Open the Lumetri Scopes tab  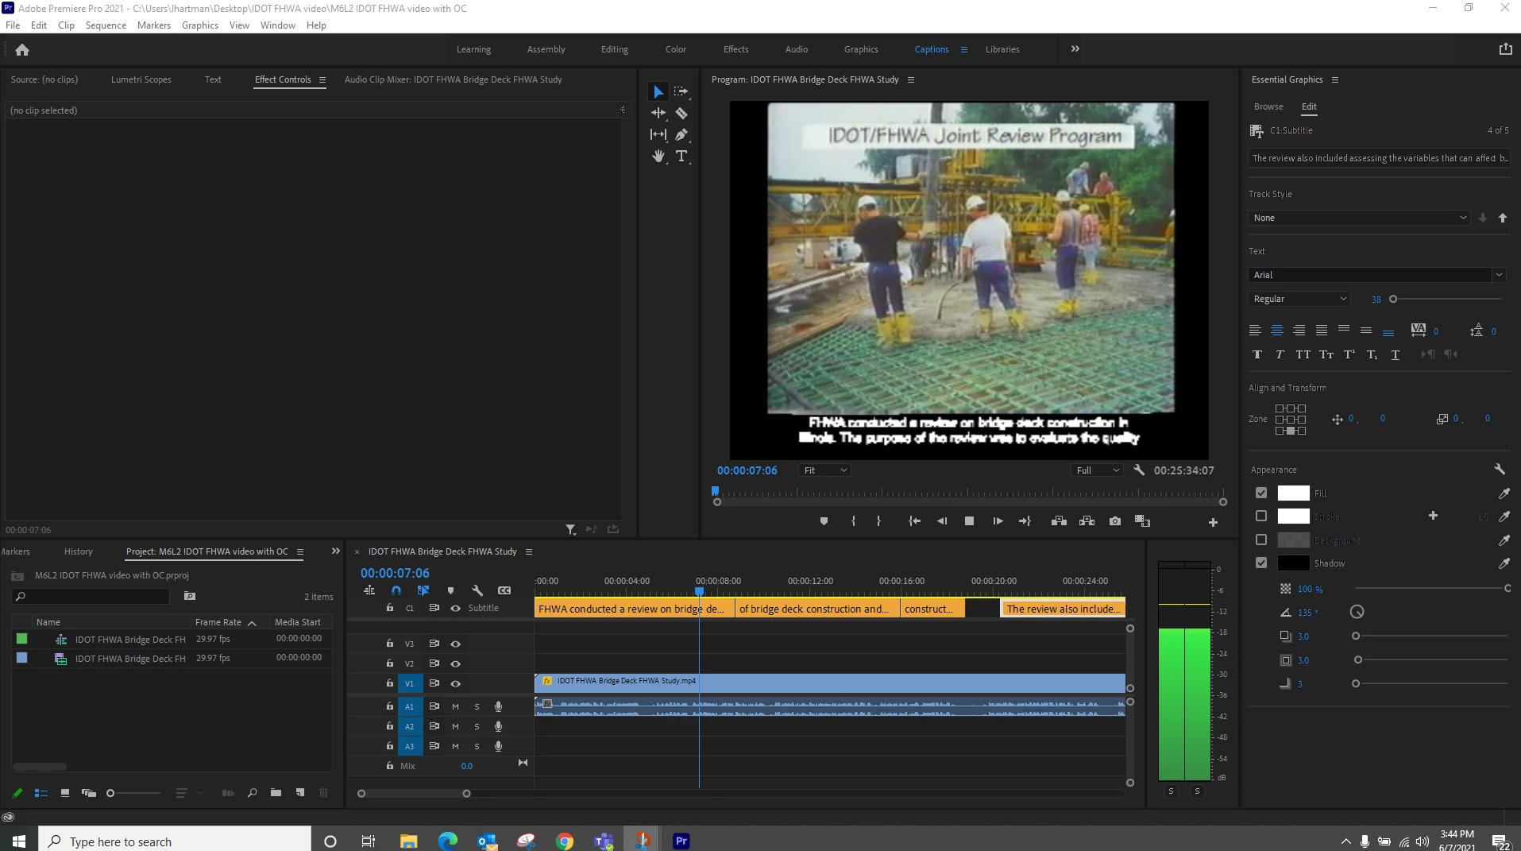click(x=141, y=80)
